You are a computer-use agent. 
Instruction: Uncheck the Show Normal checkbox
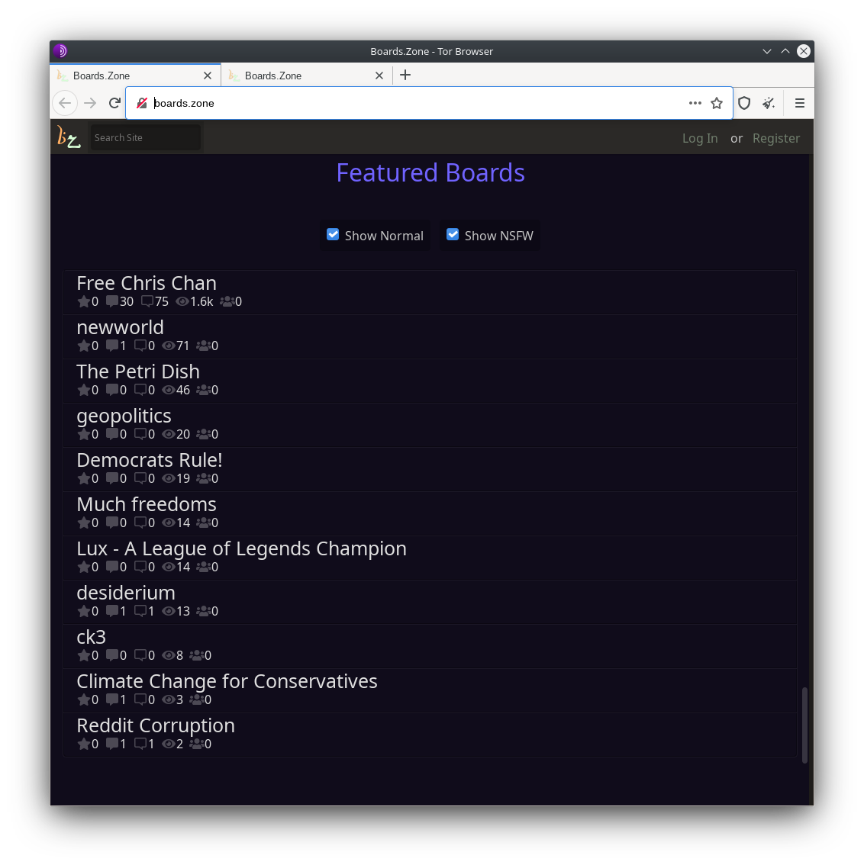tap(333, 235)
